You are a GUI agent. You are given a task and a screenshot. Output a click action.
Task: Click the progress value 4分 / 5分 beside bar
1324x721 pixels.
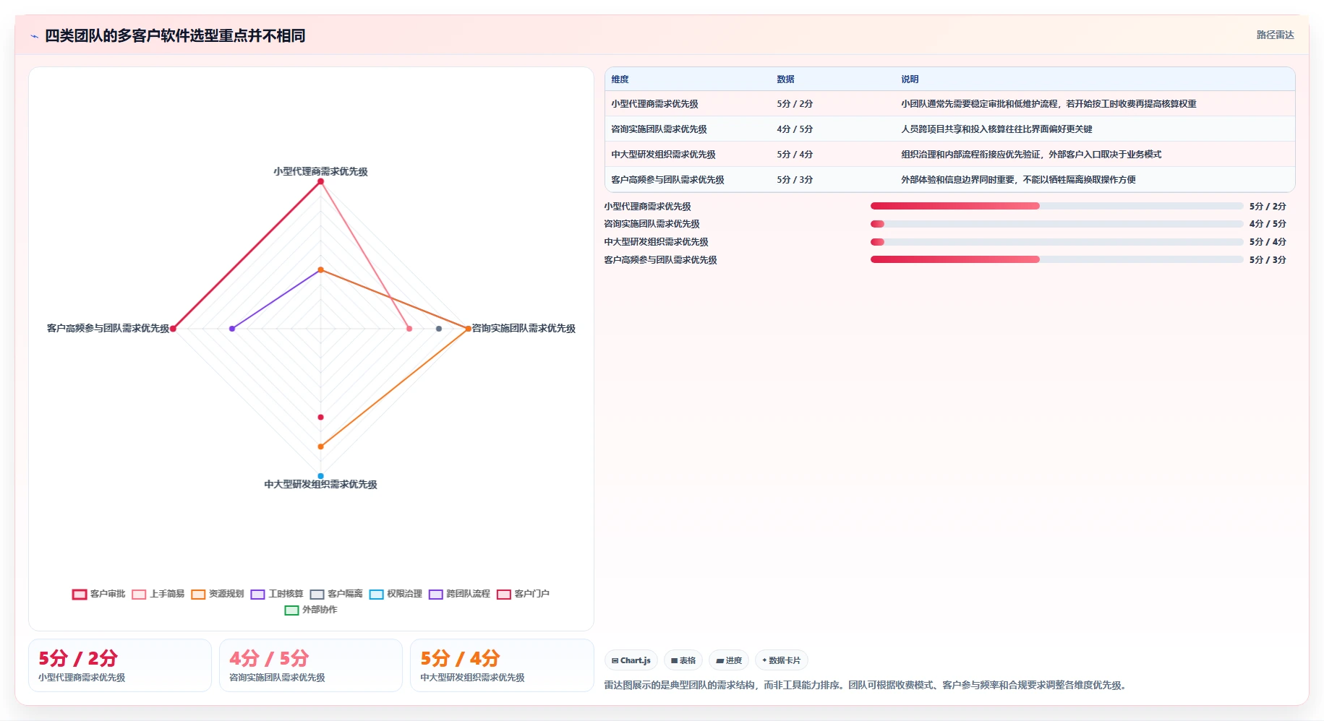click(1268, 224)
